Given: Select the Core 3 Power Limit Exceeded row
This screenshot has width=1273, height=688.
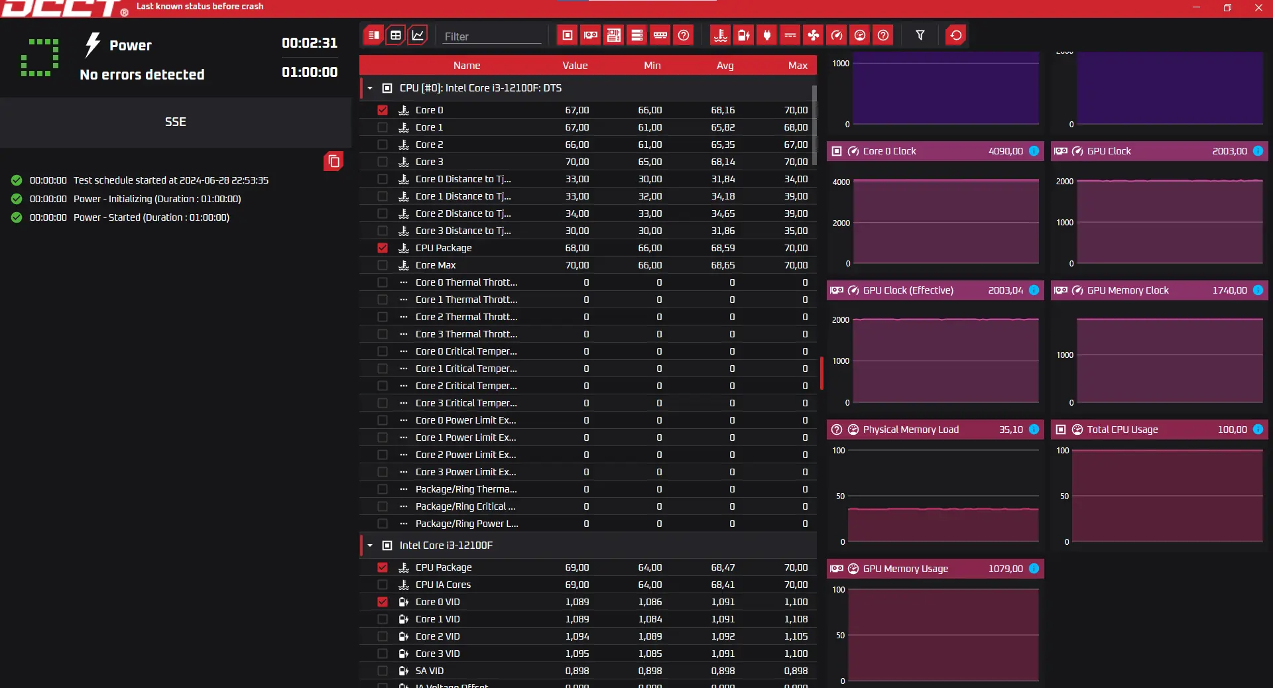Looking at the screenshot, I should (x=588, y=472).
